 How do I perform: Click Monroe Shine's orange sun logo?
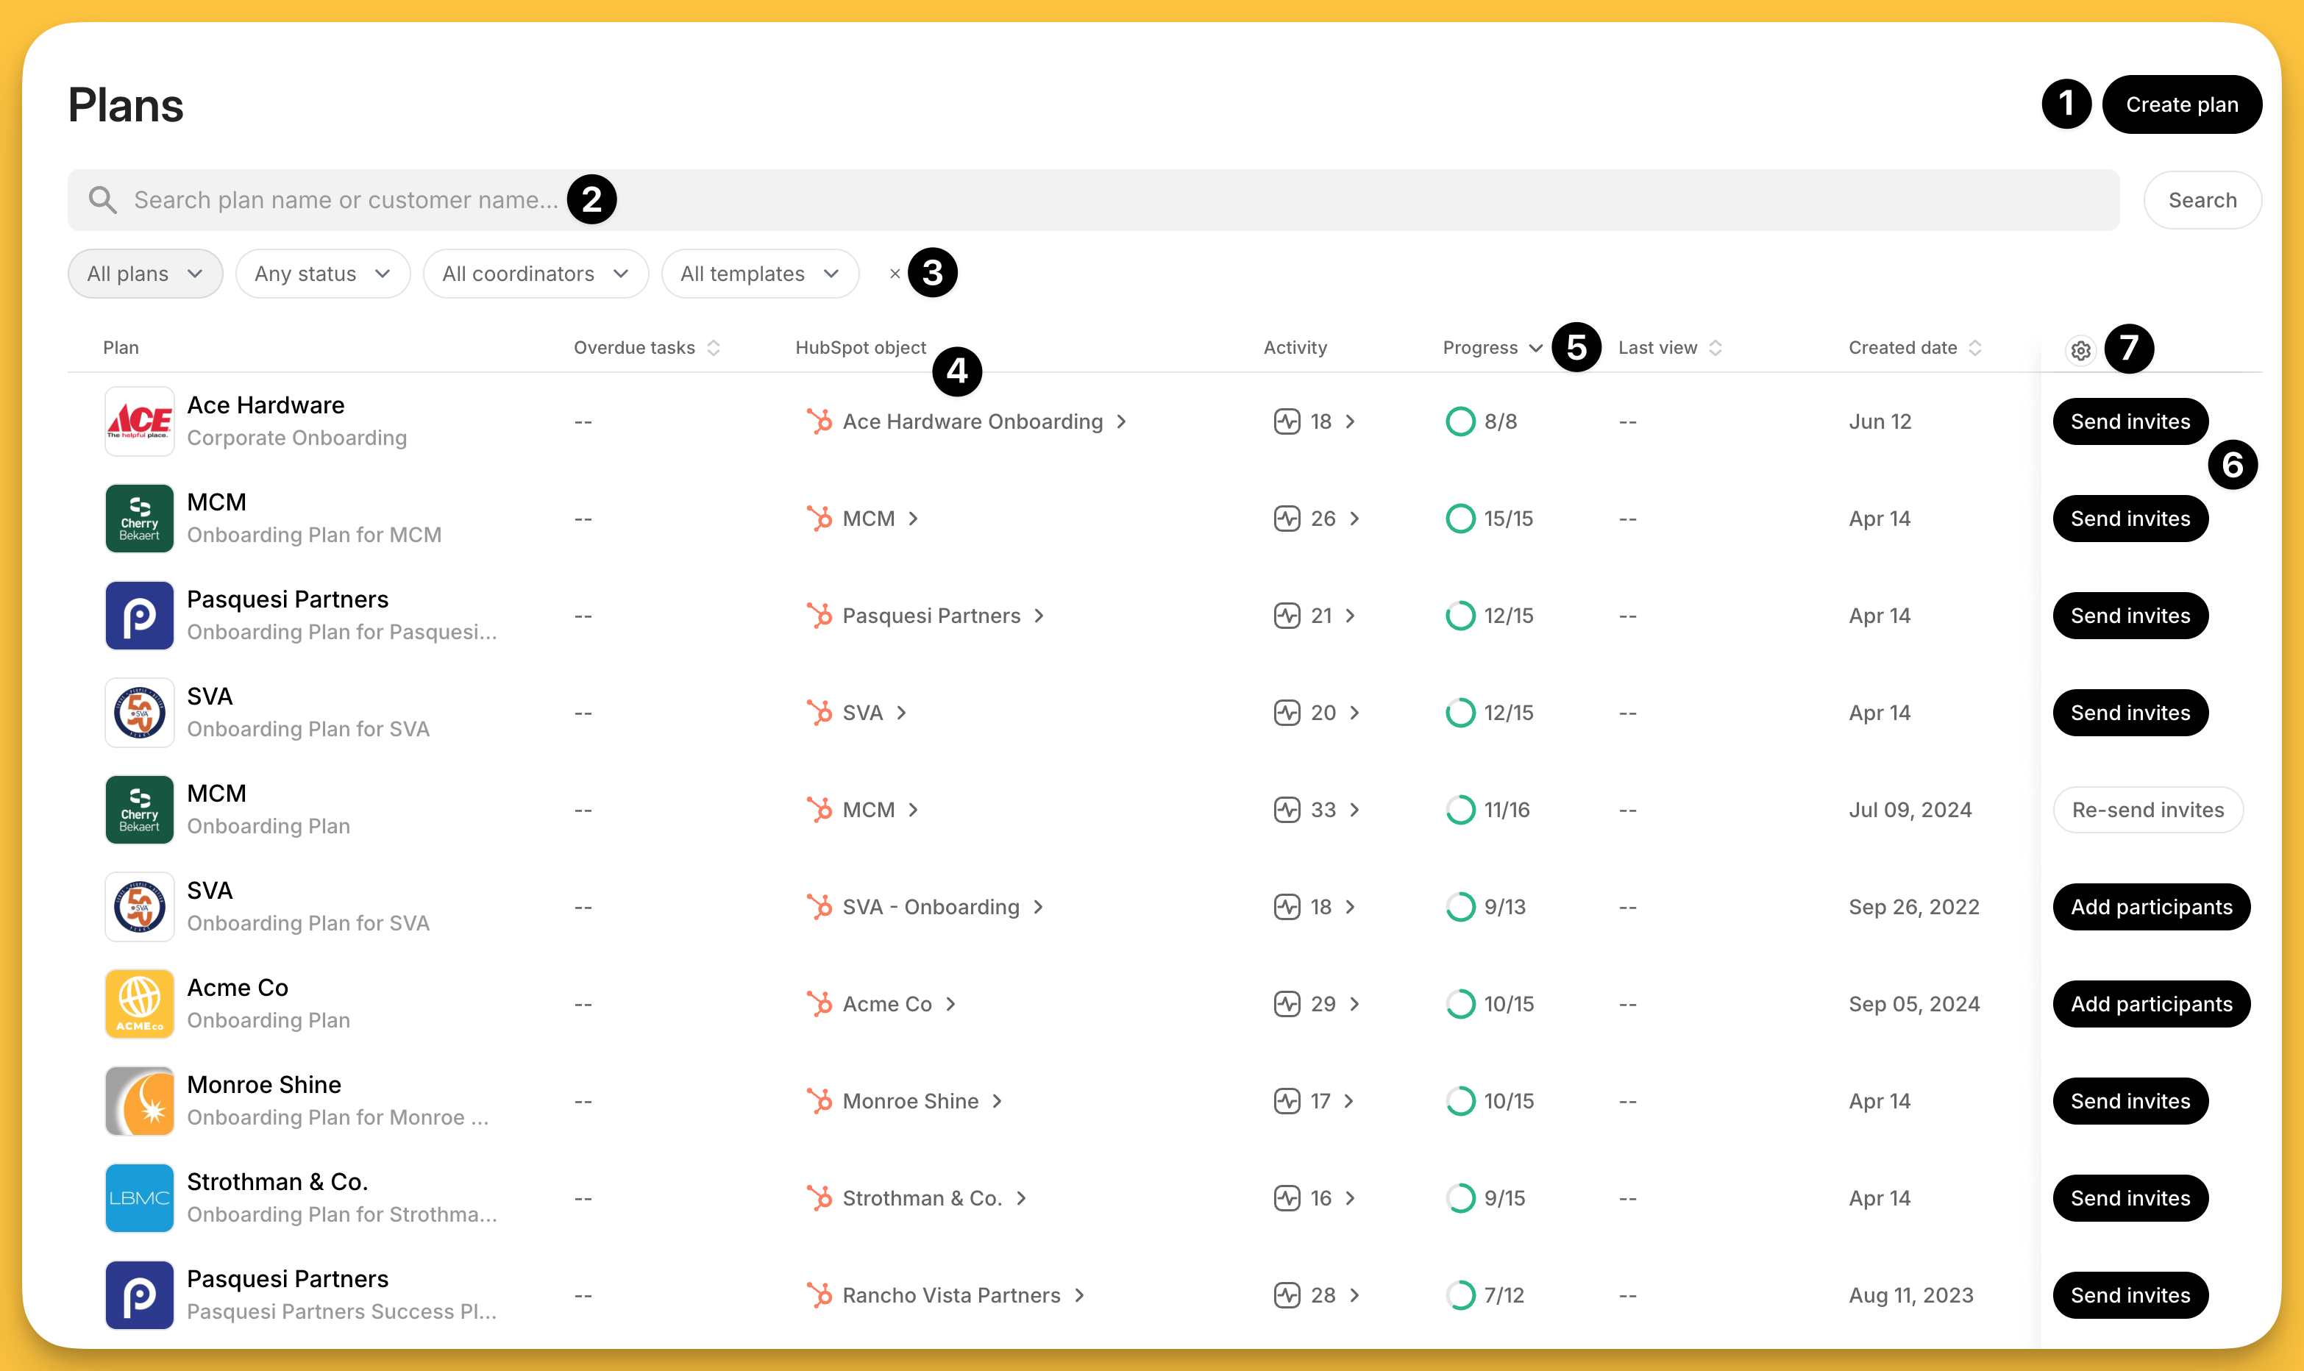point(140,1100)
